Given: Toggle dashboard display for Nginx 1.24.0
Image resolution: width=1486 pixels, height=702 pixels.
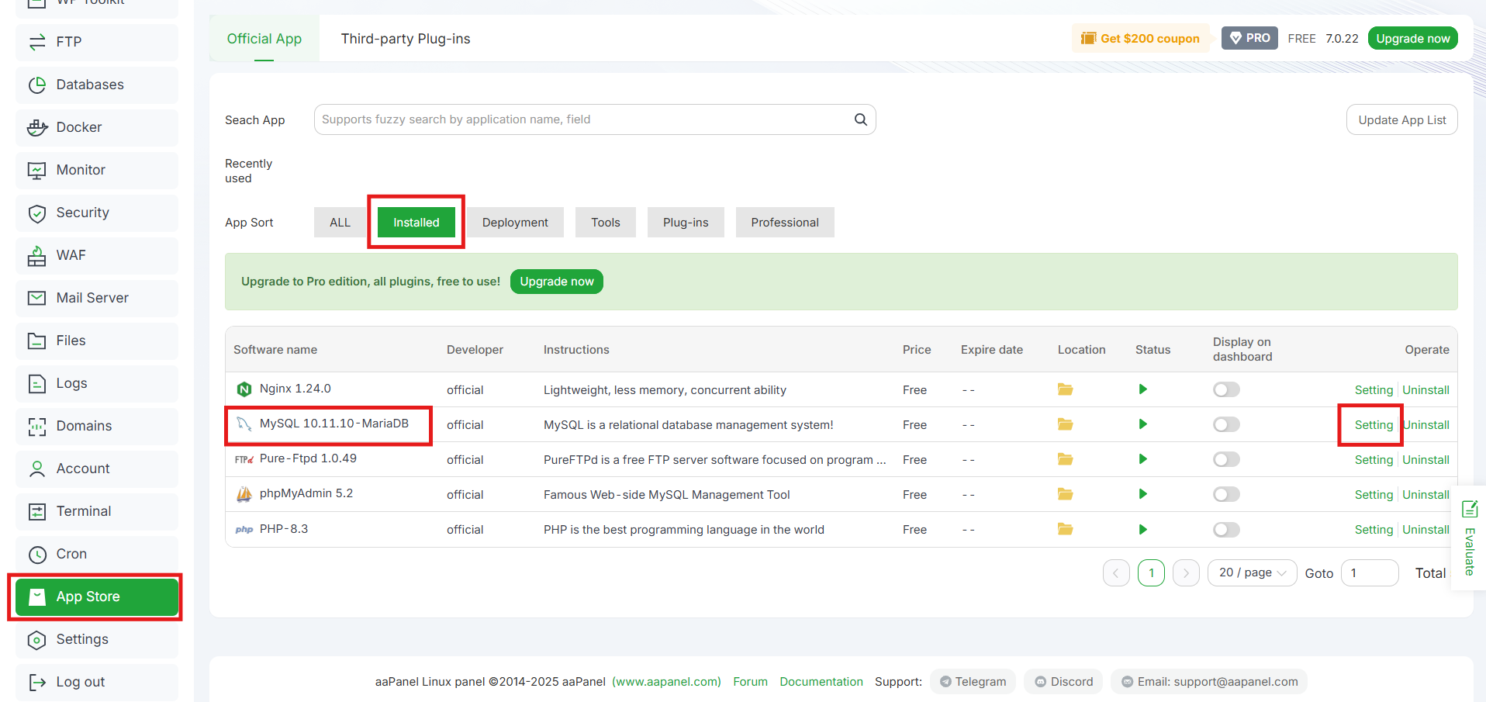Looking at the screenshot, I should click(1225, 389).
